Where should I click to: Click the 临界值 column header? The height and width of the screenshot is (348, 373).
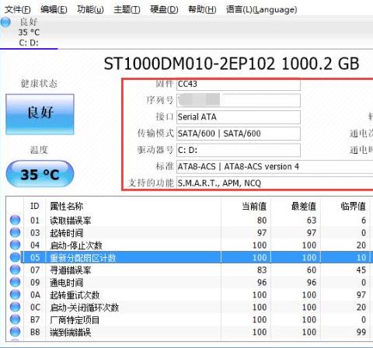tap(346, 207)
